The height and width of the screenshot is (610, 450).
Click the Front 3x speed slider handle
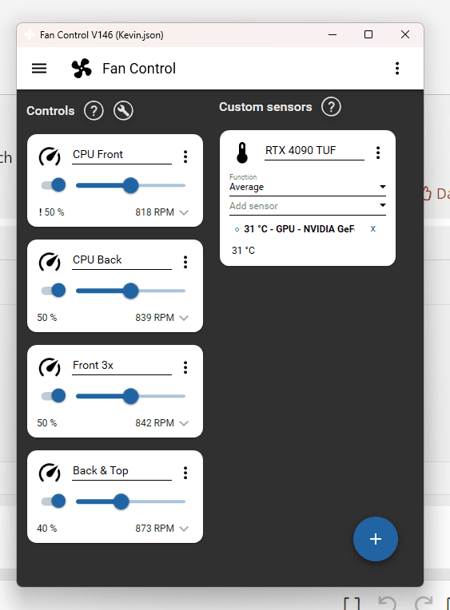click(130, 396)
